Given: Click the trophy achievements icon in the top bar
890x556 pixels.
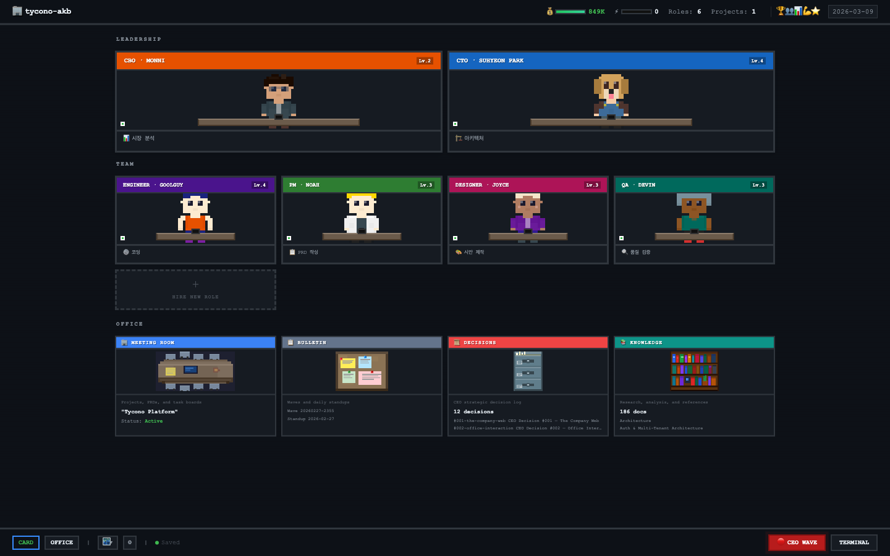Looking at the screenshot, I should point(780,11).
